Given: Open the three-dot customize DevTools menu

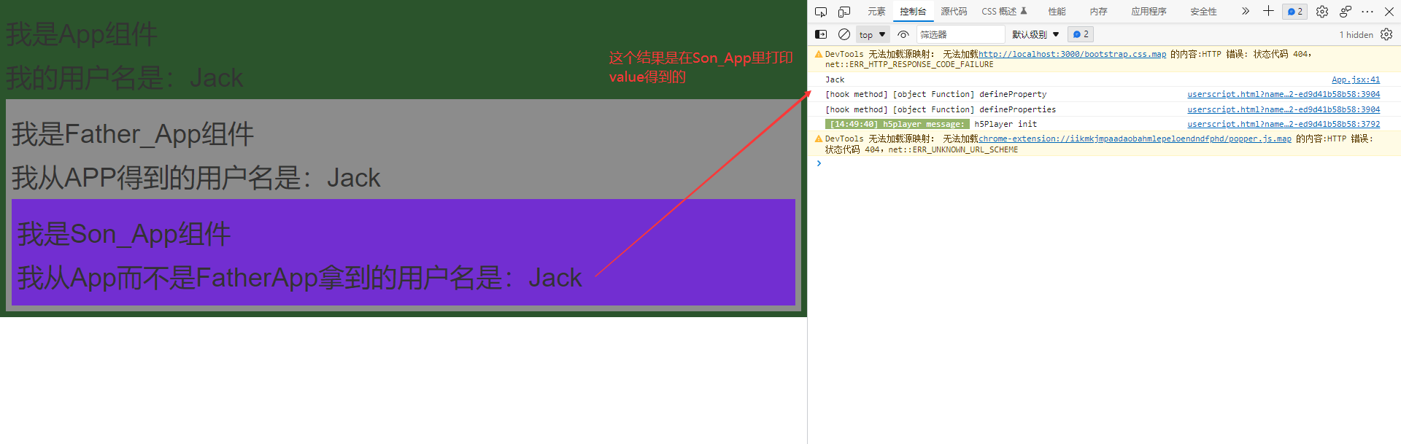Looking at the screenshot, I should tap(1367, 12).
